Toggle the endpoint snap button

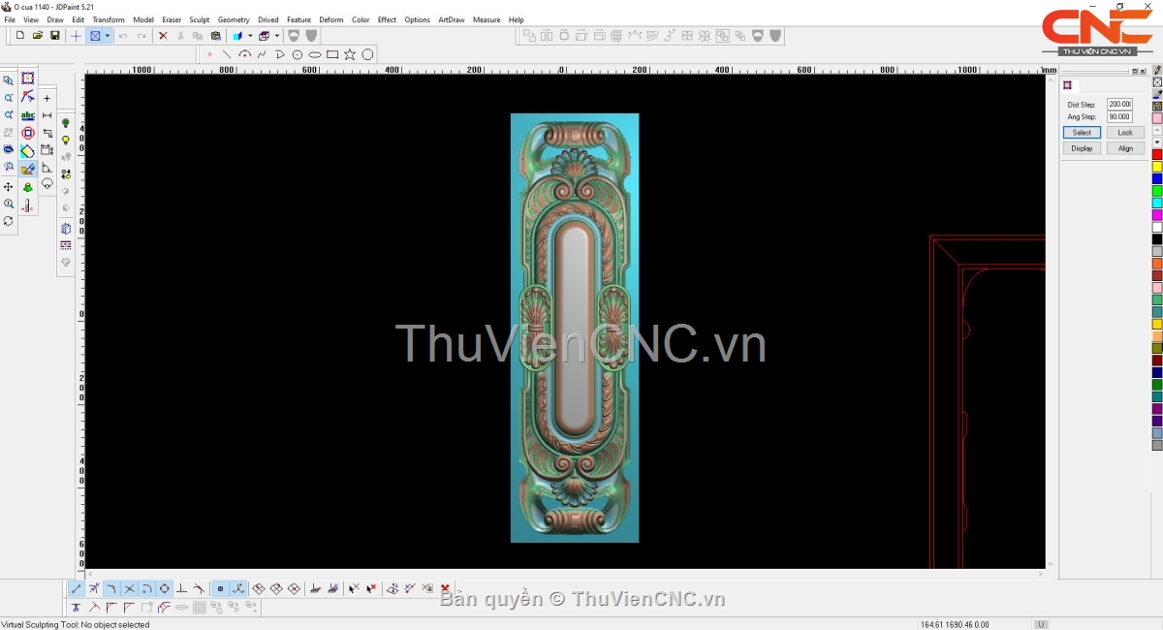(x=77, y=588)
